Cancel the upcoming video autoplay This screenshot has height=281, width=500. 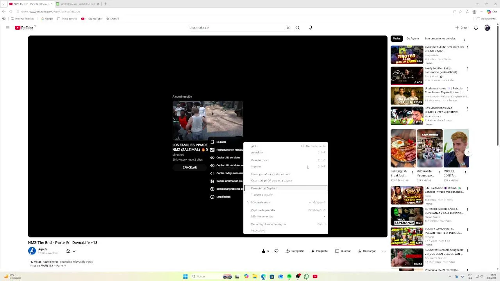pos(189,167)
